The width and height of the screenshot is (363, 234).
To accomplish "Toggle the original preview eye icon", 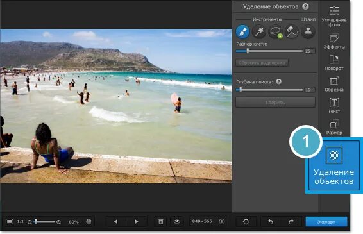I will tap(177, 222).
